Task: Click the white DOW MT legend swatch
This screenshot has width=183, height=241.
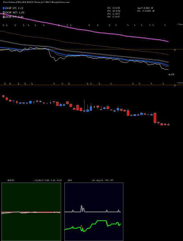Action: click(4, 12)
